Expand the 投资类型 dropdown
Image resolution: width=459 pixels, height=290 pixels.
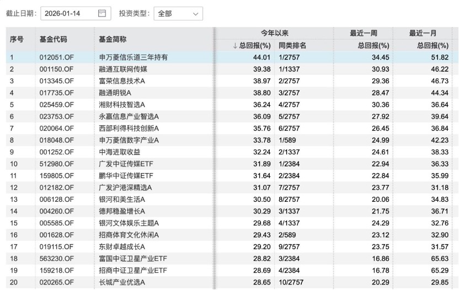point(178,14)
